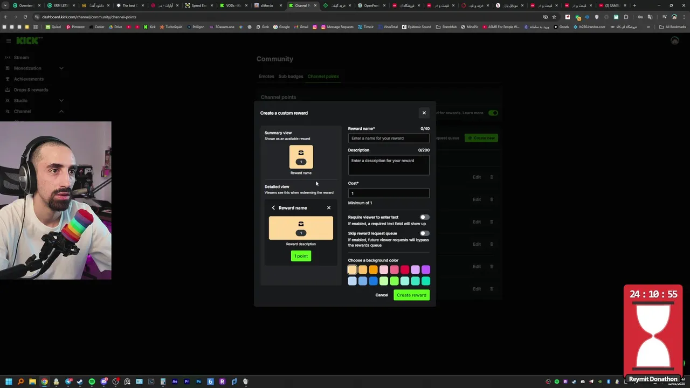Image resolution: width=690 pixels, height=388 pixels.
Task: Open Achievements in the sidebar
Action: pos(29,79)
